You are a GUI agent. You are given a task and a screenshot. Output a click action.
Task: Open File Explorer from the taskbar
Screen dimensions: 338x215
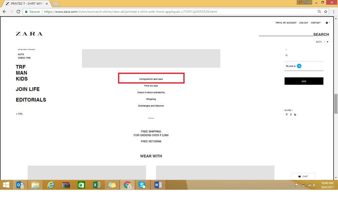point(35,185)
